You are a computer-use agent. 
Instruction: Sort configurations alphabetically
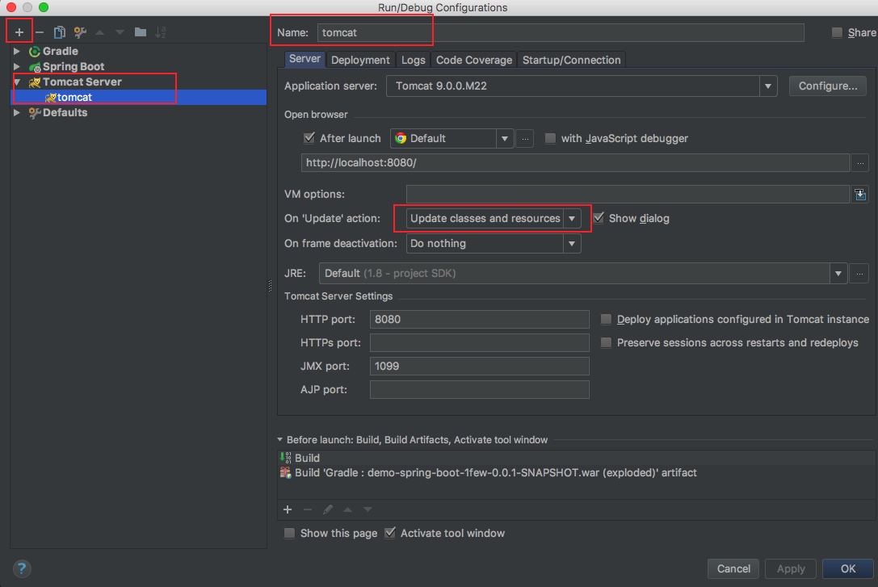point(161,32)
